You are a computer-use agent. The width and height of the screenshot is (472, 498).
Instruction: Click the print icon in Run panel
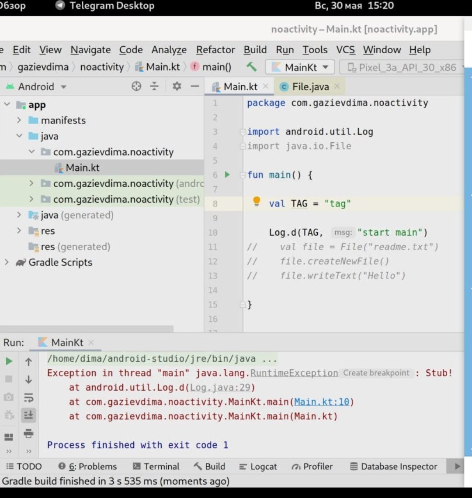coord(28,433)
